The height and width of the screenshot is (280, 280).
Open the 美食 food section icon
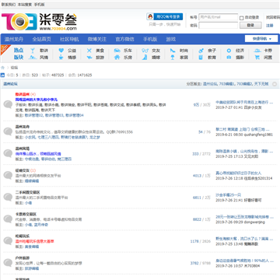point(89,51)
